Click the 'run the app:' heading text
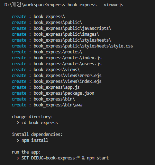Viewport: 155px width, 165px height. 26,152
